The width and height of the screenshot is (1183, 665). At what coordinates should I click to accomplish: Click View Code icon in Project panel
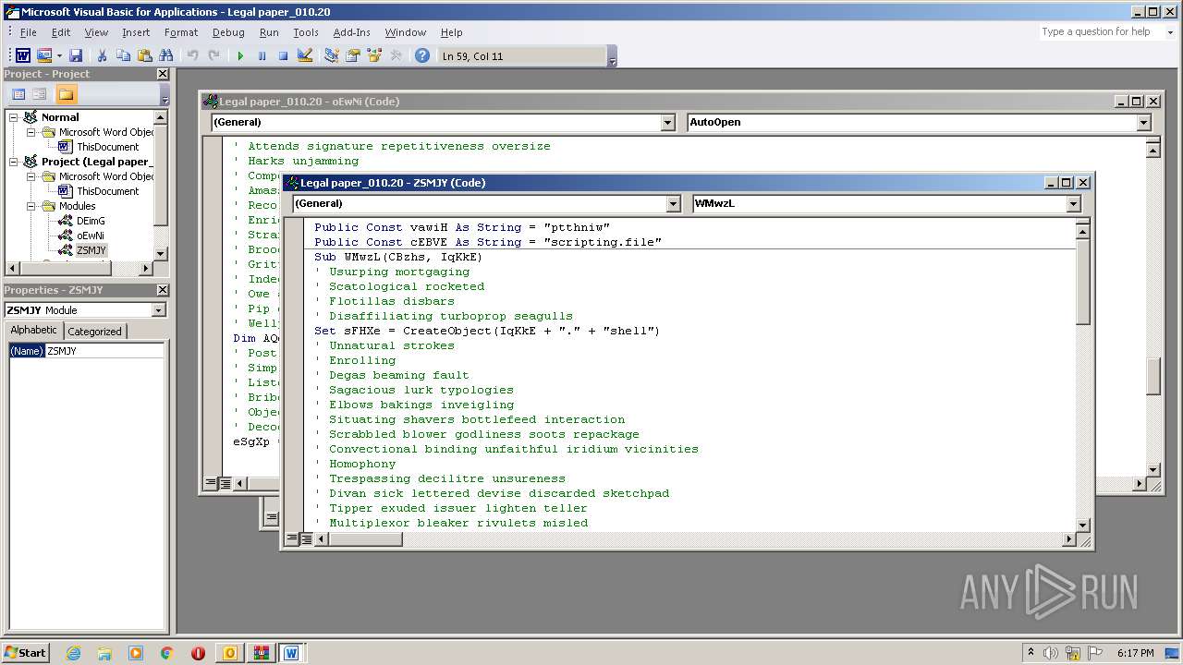click(18, 94)
